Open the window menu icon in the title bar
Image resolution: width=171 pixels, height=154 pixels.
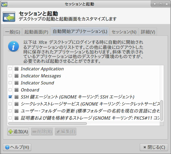(4, 4)
